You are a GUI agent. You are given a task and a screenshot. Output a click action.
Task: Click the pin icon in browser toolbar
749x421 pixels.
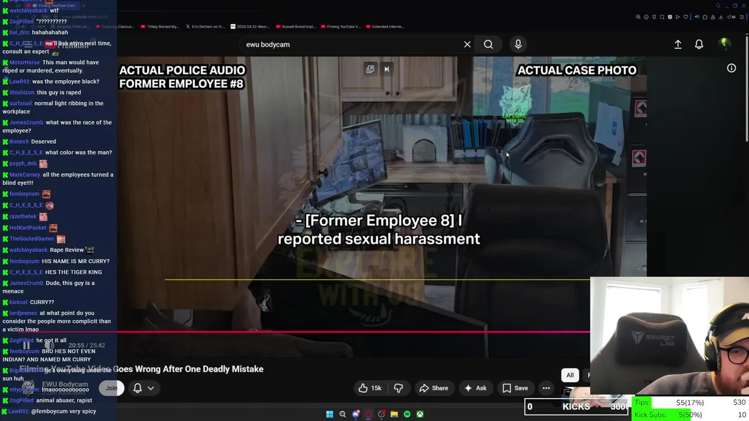654,17
